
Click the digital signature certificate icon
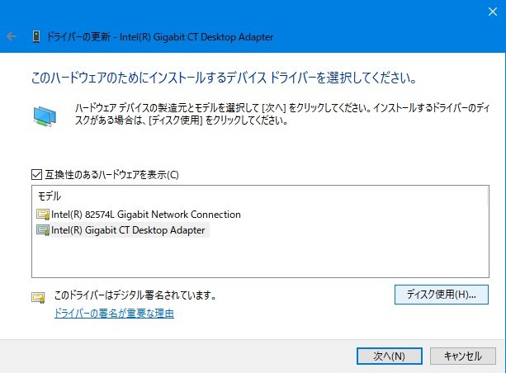tap(38, 297)
